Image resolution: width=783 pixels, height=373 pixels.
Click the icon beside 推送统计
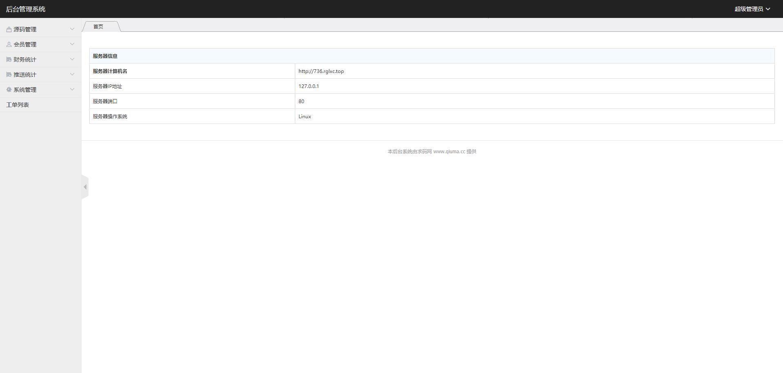pos(9,75)
